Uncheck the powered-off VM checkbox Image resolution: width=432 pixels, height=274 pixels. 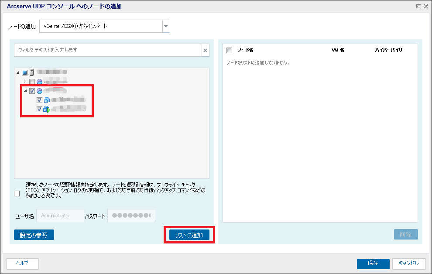coord(39,100)
